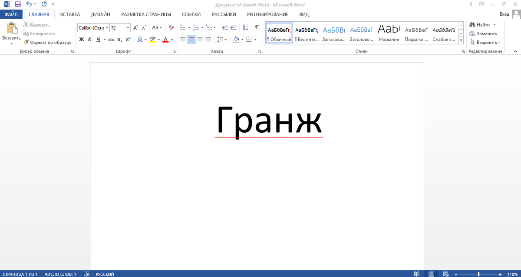Apply the shading paint bucket
The width and height of the screenshot is (521, 277).
(x=236, y=39)
